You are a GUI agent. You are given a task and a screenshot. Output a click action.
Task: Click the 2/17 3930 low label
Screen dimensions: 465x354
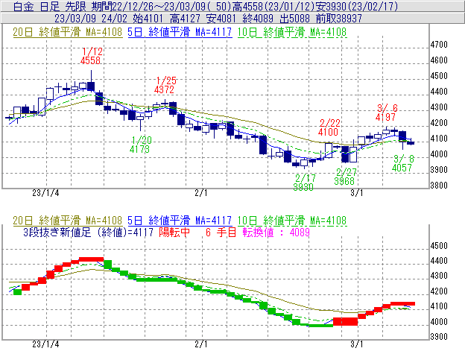304,183
